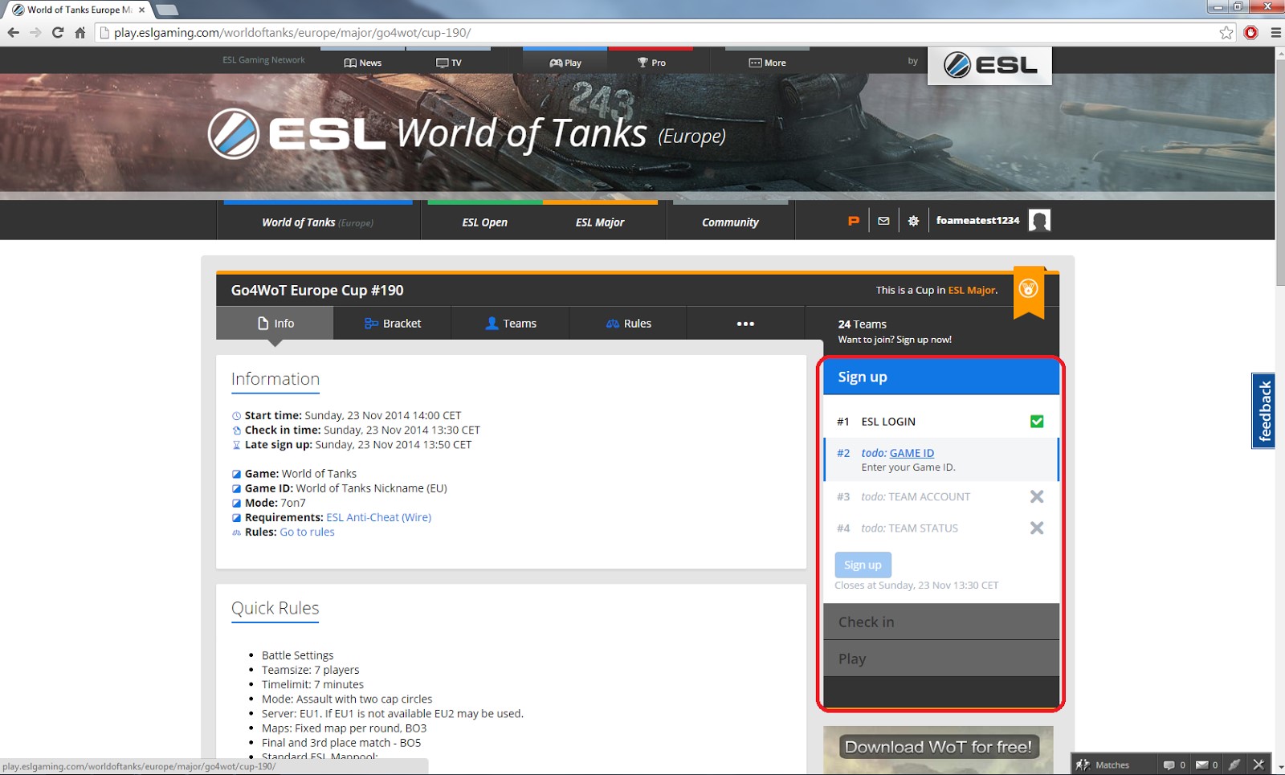Click the X beside TEAM STATUS

tap(1037, 528)
